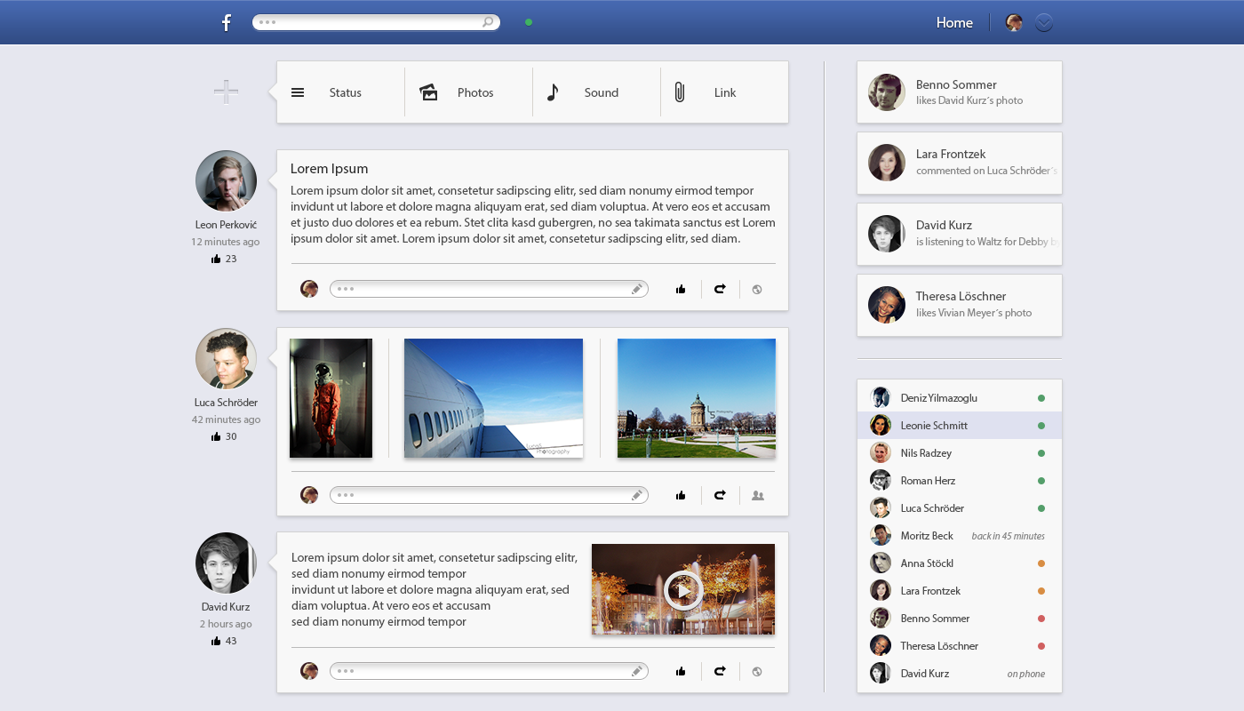Open chat with Deniz Yilmazoglu
The image size is (1244, 711).
tap(959, 398)
